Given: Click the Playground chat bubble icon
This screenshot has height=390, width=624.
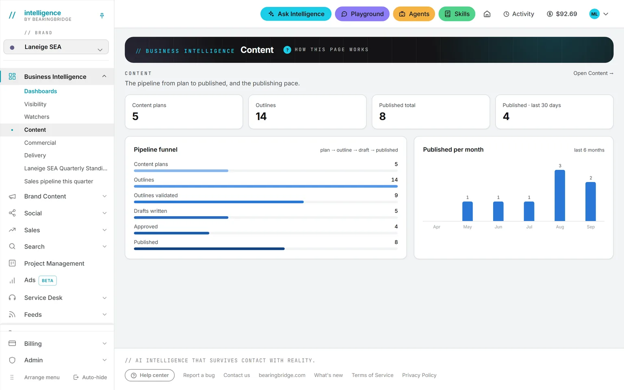Looking at the screenshot, I should (344, 14).
